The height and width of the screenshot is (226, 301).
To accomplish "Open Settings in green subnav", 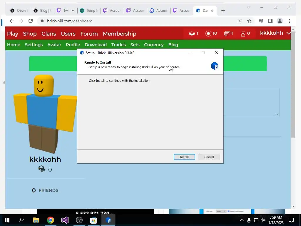I will pyautogui.click(x=34, y=45).
